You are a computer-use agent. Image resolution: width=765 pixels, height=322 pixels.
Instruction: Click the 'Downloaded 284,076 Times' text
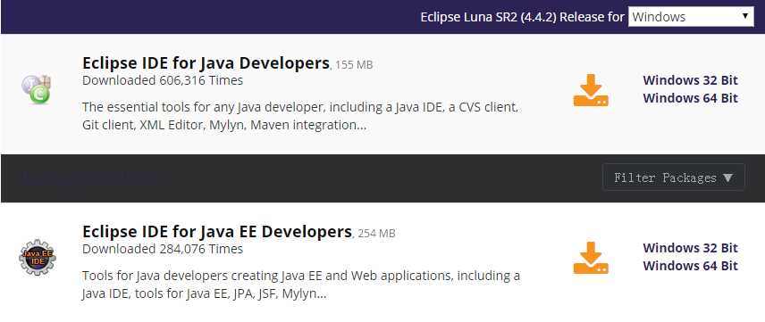tap(163, 249)
